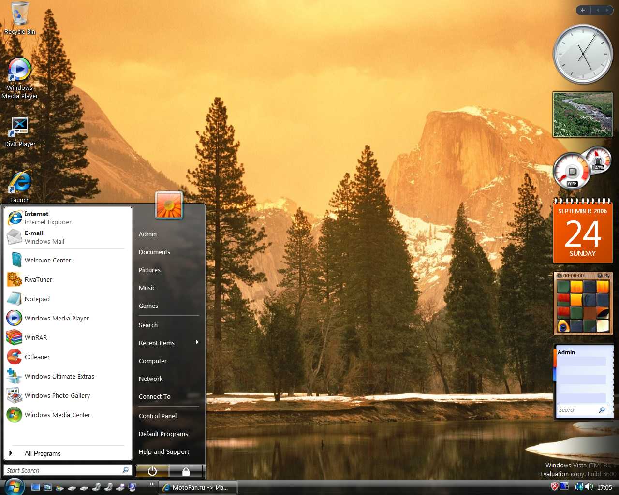The width and height of the screenshot is (619, 495).
Task: Click Show Desktop in Quick Launch
Action: click(x=35, y=487)
